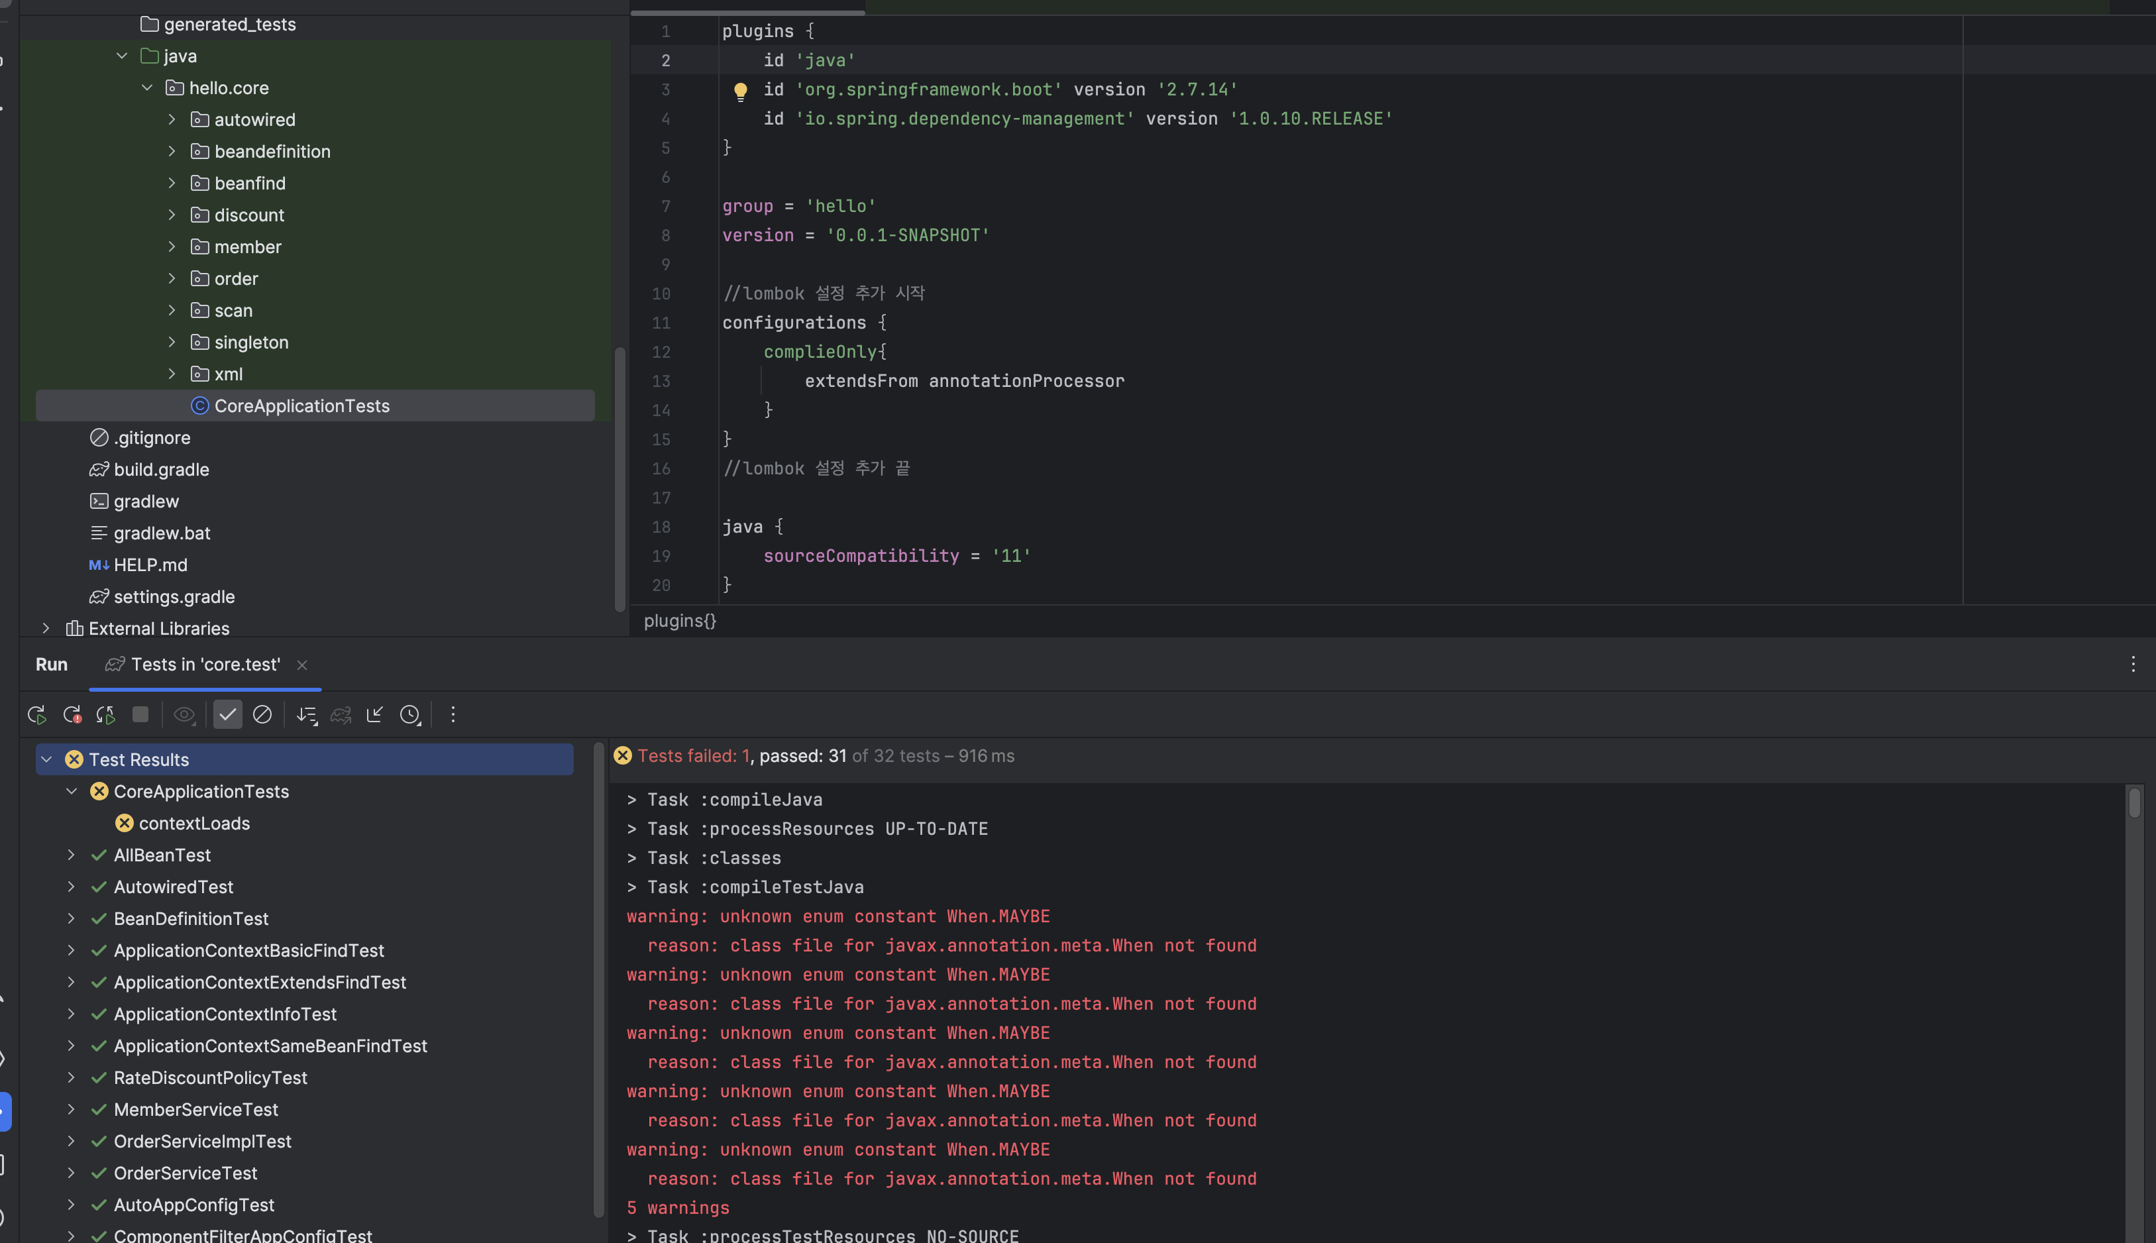Viewport: 2156px width, 1243px height.
Task: Click the Gradle elephant icon in toolbar
Action: click(x=341, y=714)
